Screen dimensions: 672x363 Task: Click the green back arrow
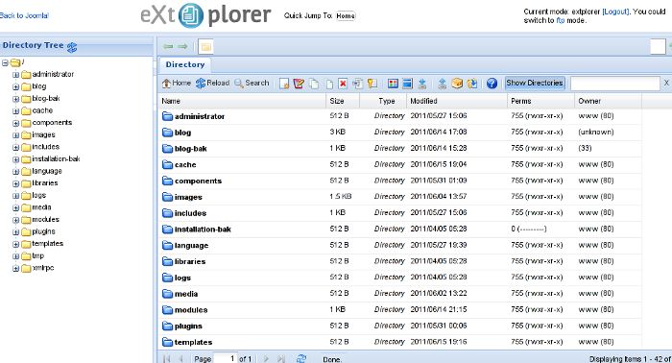point(168,46)
